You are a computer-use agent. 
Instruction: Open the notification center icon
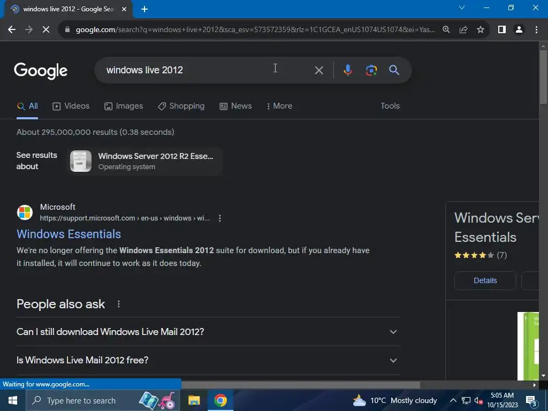click(531, 400)
